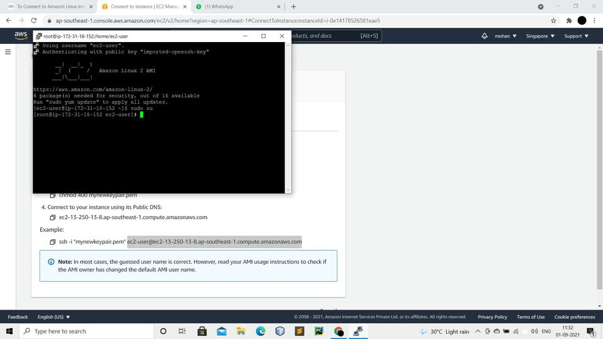Open a new Chrome tab

(x=293, y=6)
